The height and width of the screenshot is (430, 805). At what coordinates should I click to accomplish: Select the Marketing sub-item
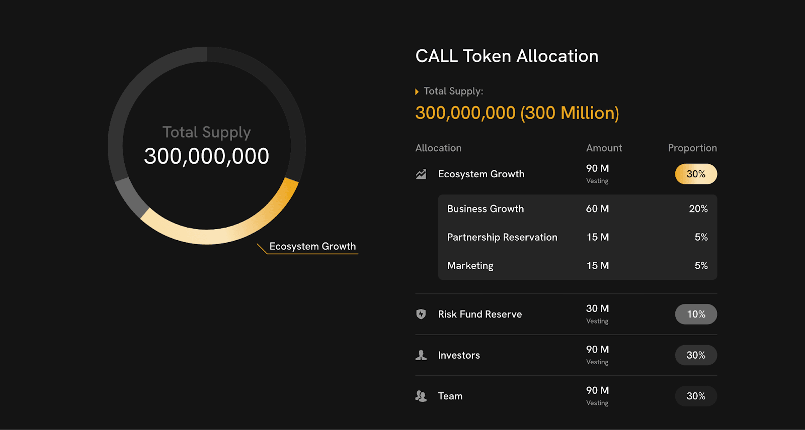(470, 266)
